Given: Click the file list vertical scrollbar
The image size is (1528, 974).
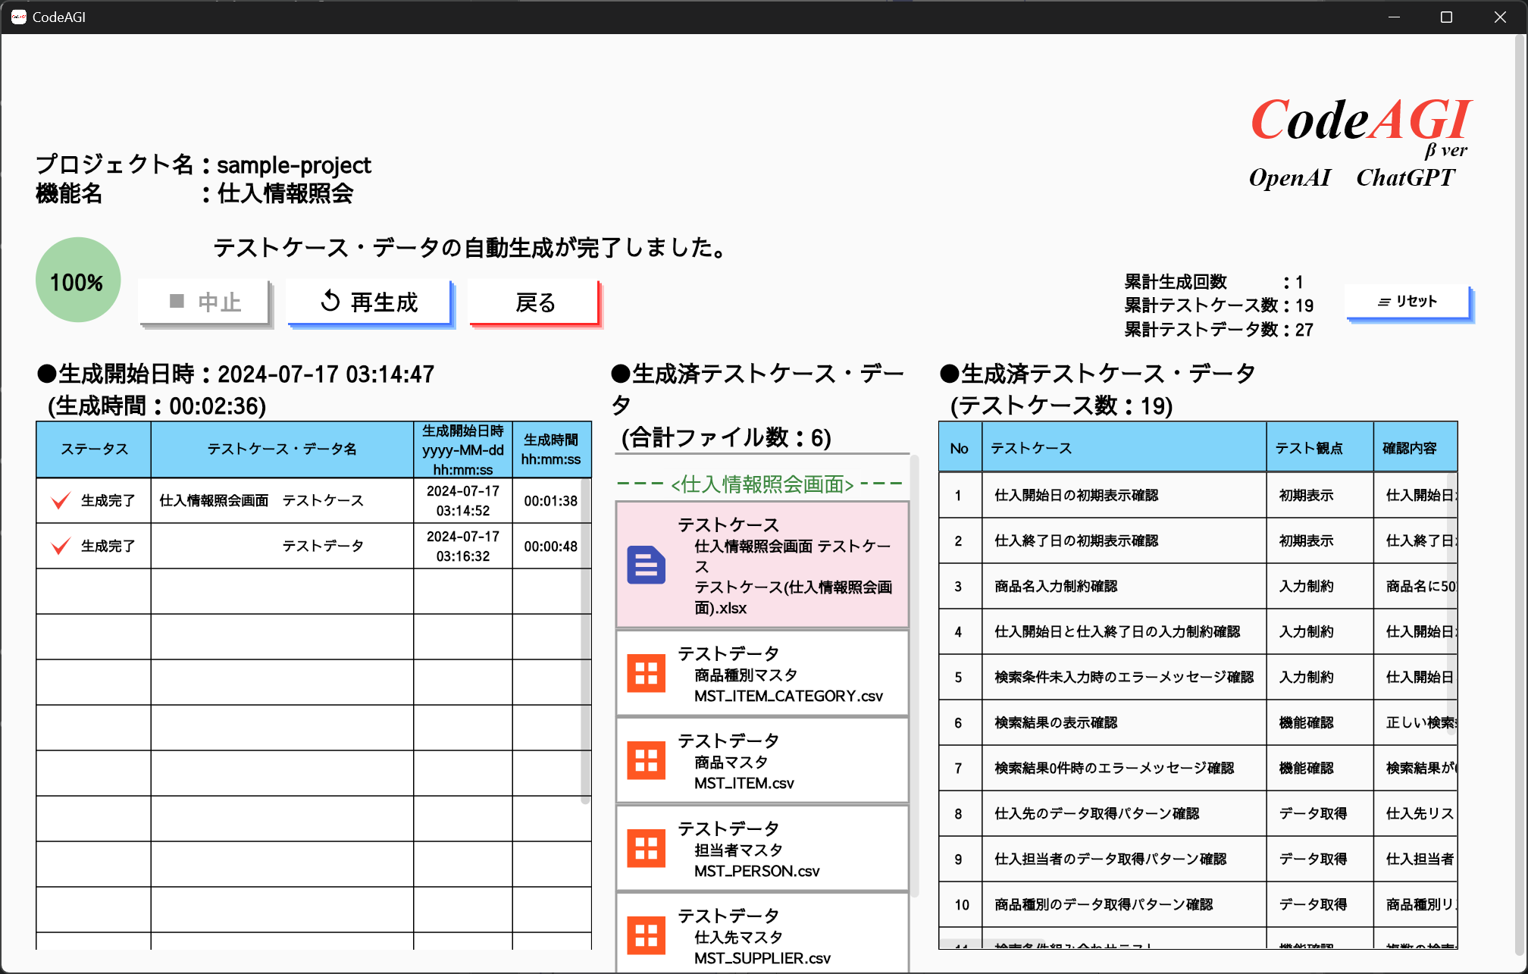Looking at the screenshot, I should tap(914, 675).
